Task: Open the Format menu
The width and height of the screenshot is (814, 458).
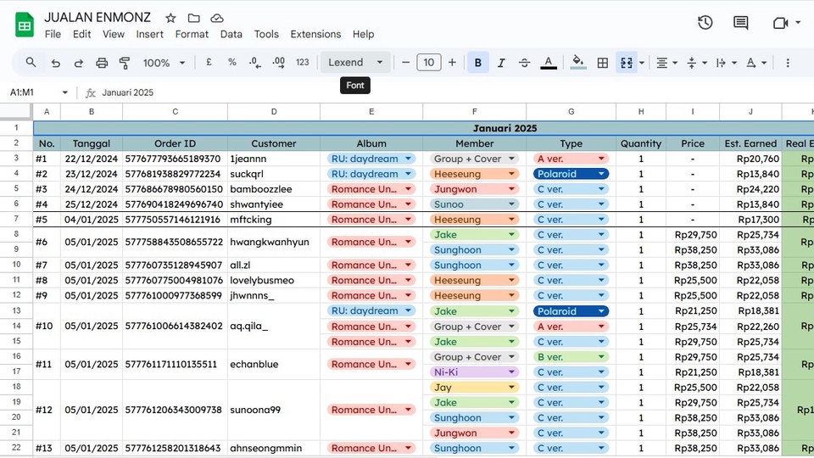Action: [192, 35]
